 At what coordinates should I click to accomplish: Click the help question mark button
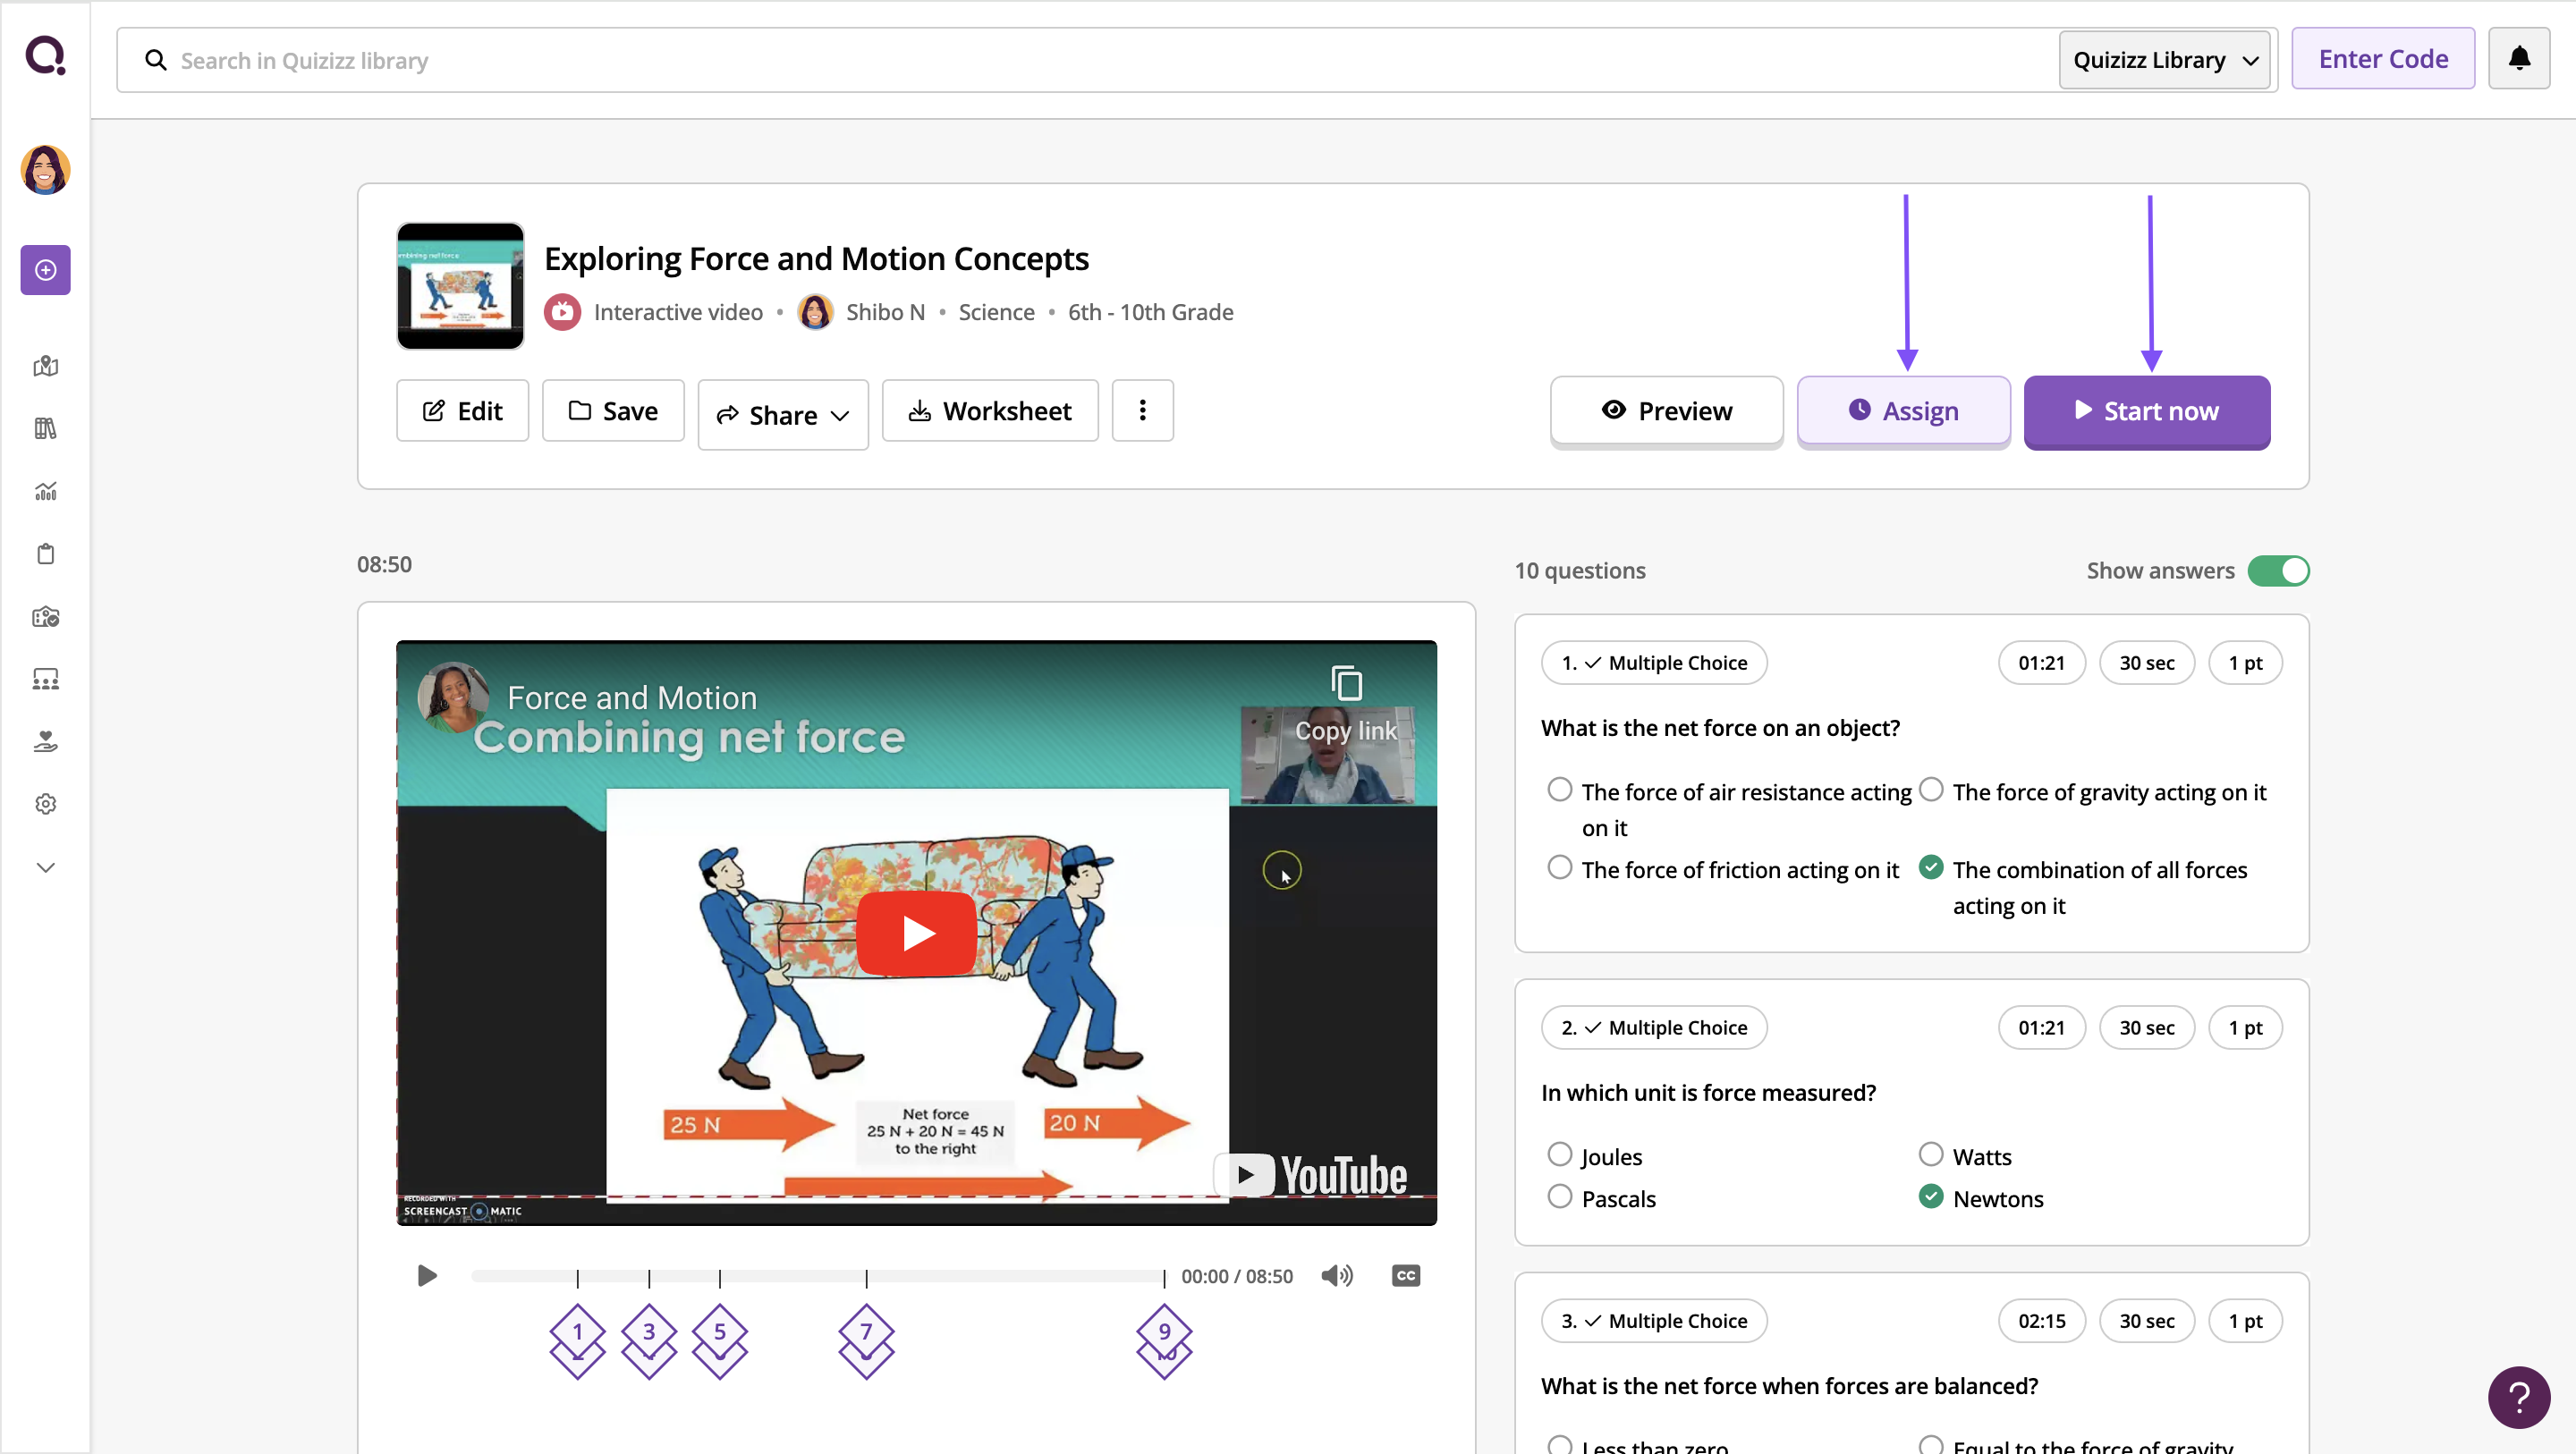point(2518,1397)
